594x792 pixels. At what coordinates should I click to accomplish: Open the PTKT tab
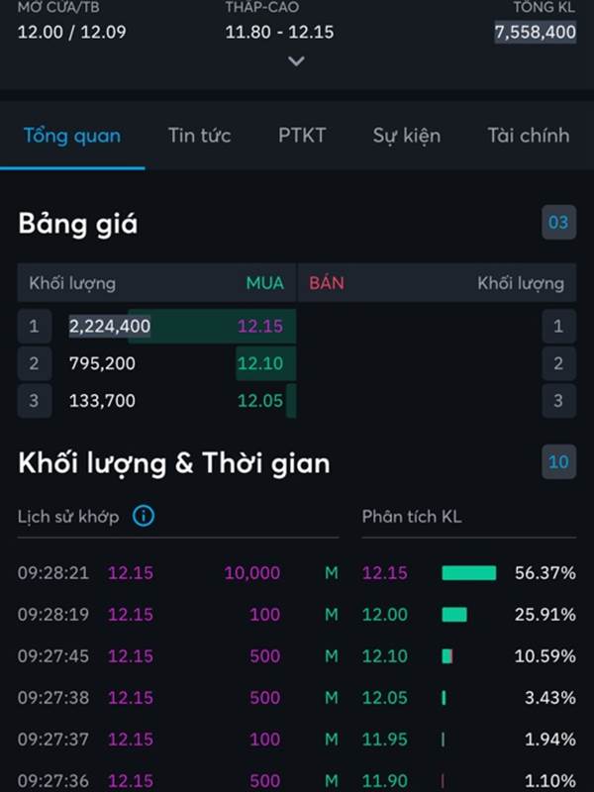pyautogui.click(x=302, y=136)
